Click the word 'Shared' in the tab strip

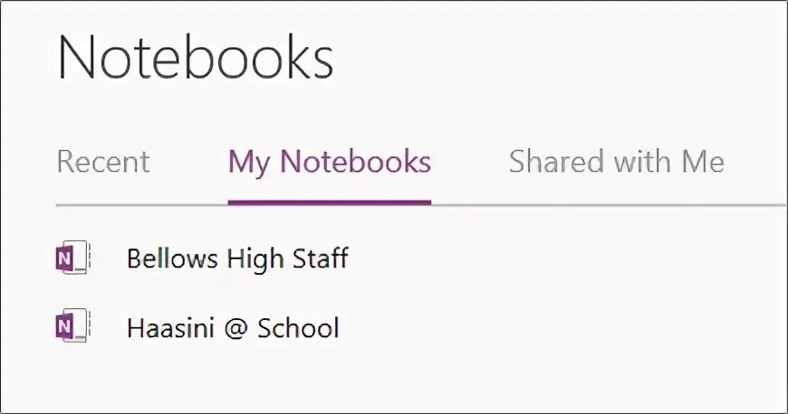pyautogui.click(x=554, y=163)
